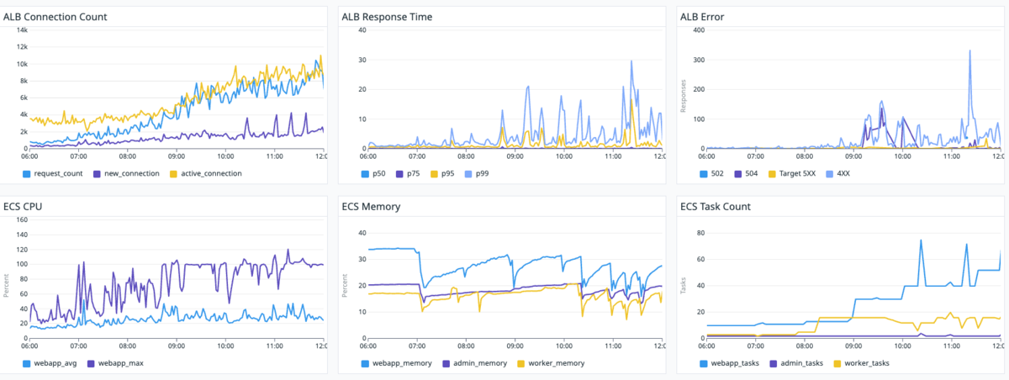The height and width of the screenshot is (380, 1009).
Task: Click the new_connection legend color swatch
Action: pyautogui.click(x=97, y=173)
